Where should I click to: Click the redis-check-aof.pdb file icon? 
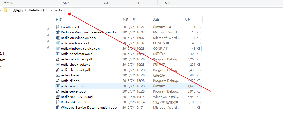coord(58,70)
